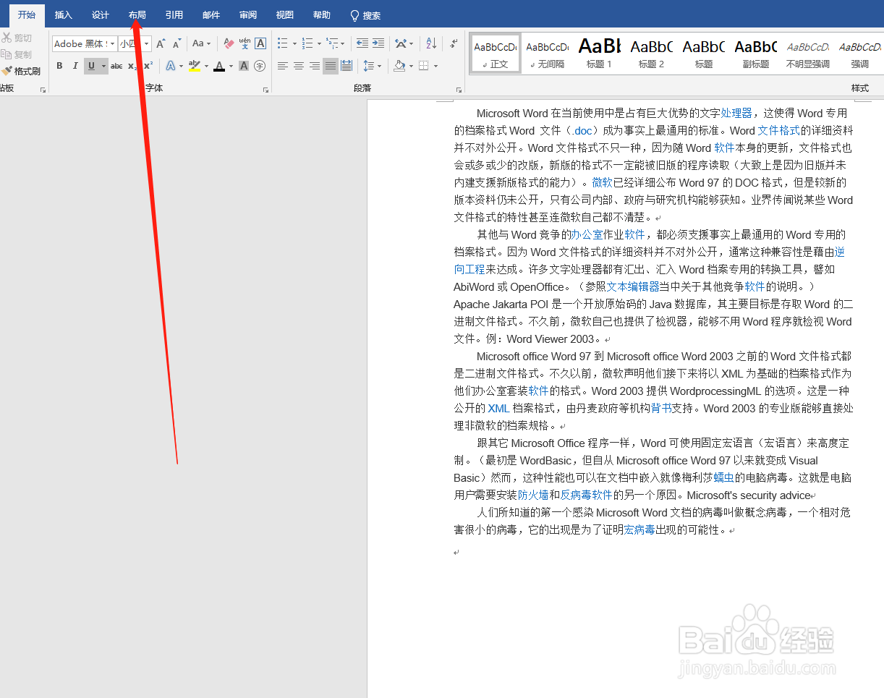Open the 插入 (Insert) tab

(x=64, y=15)
